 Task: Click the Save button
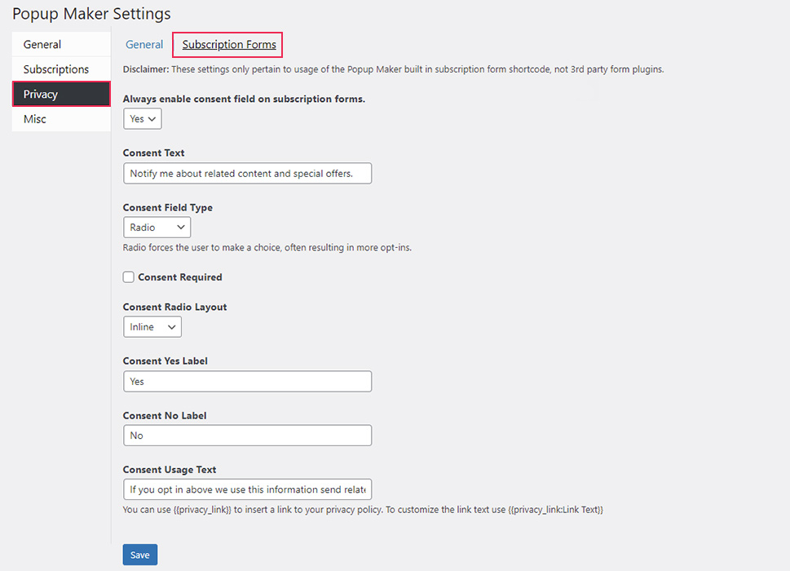(x=139, y=554)
